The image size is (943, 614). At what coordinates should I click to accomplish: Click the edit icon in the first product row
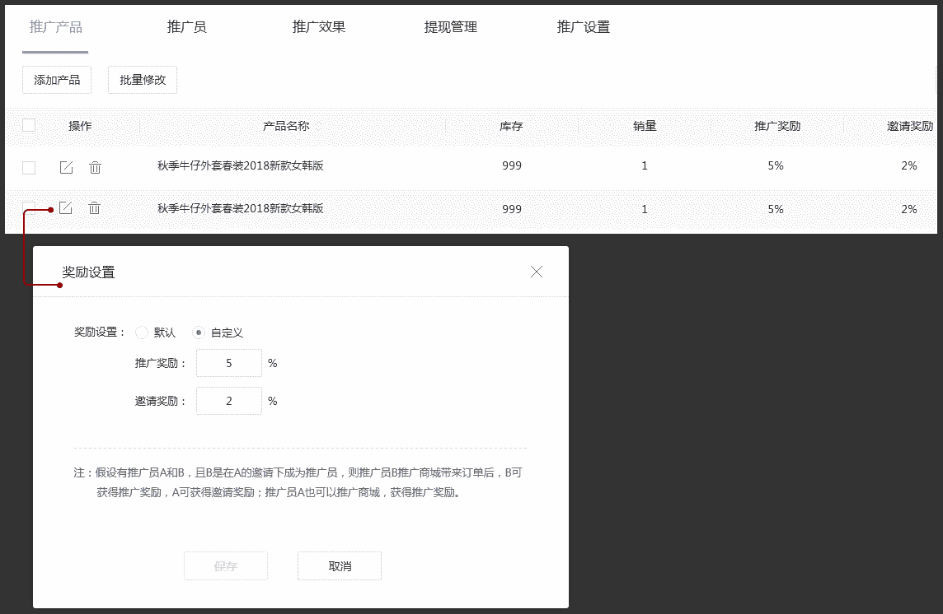[67, 168]
